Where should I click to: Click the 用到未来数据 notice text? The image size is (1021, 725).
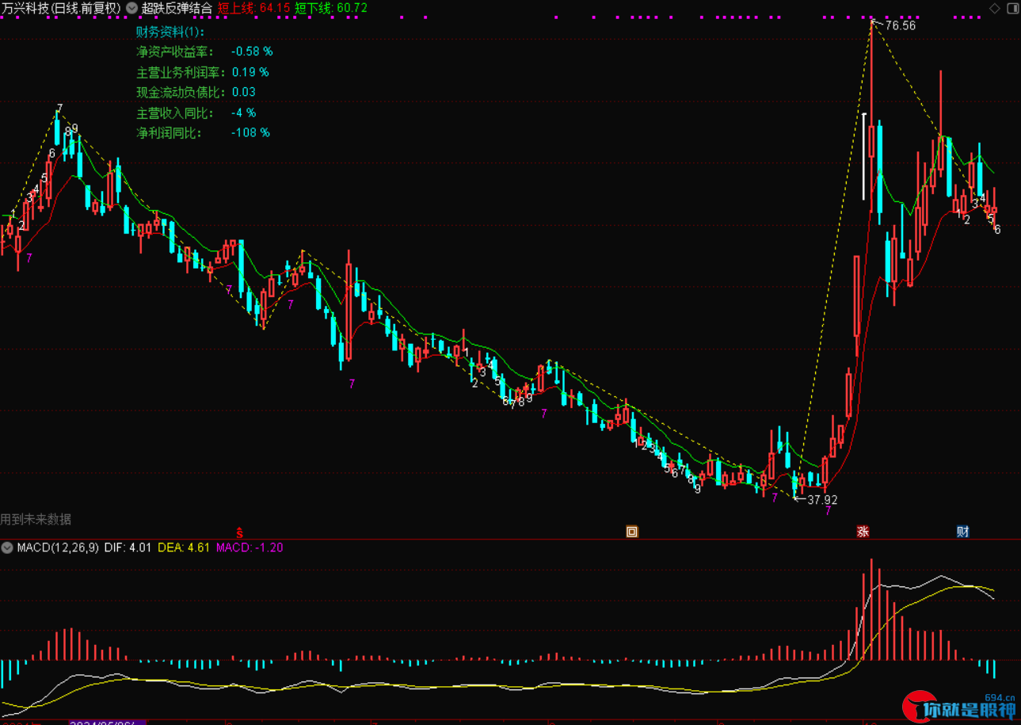36,519
